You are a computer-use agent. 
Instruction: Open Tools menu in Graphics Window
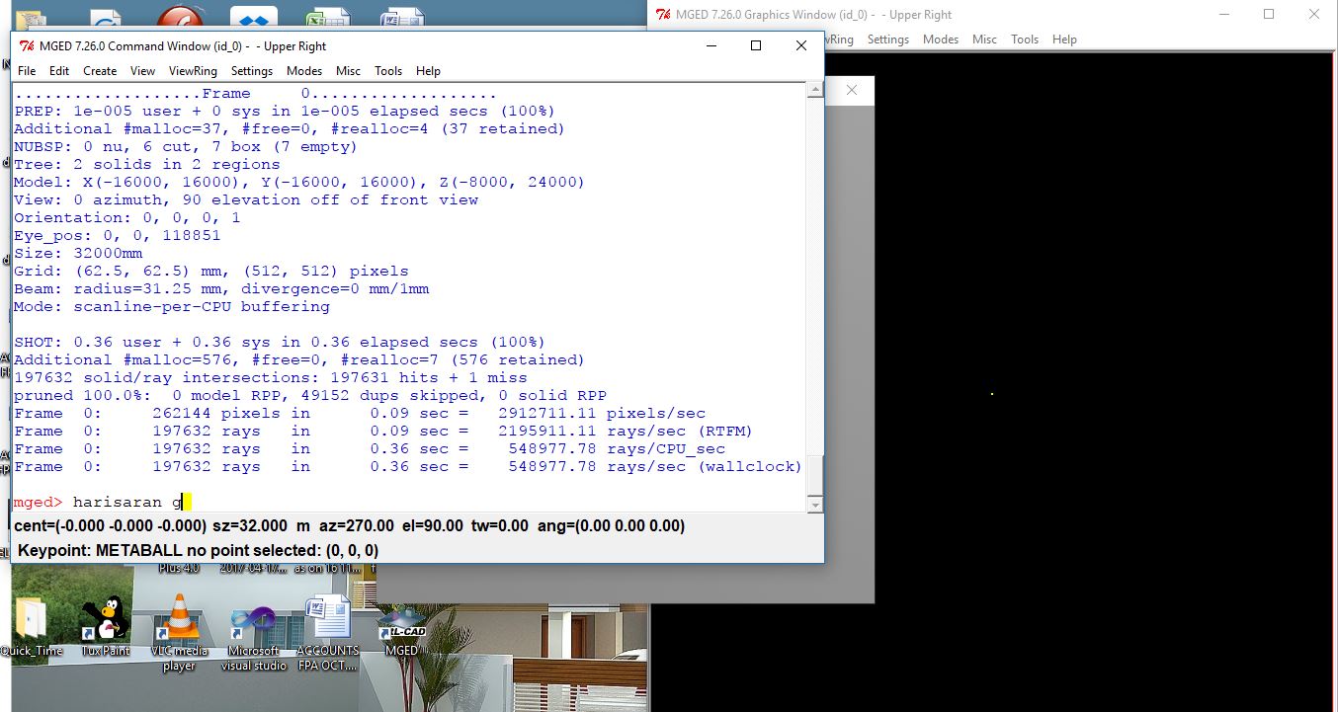1025,40
